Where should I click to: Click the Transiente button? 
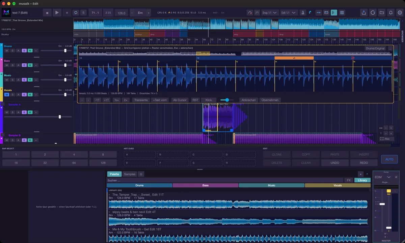[x=141, y=100]
